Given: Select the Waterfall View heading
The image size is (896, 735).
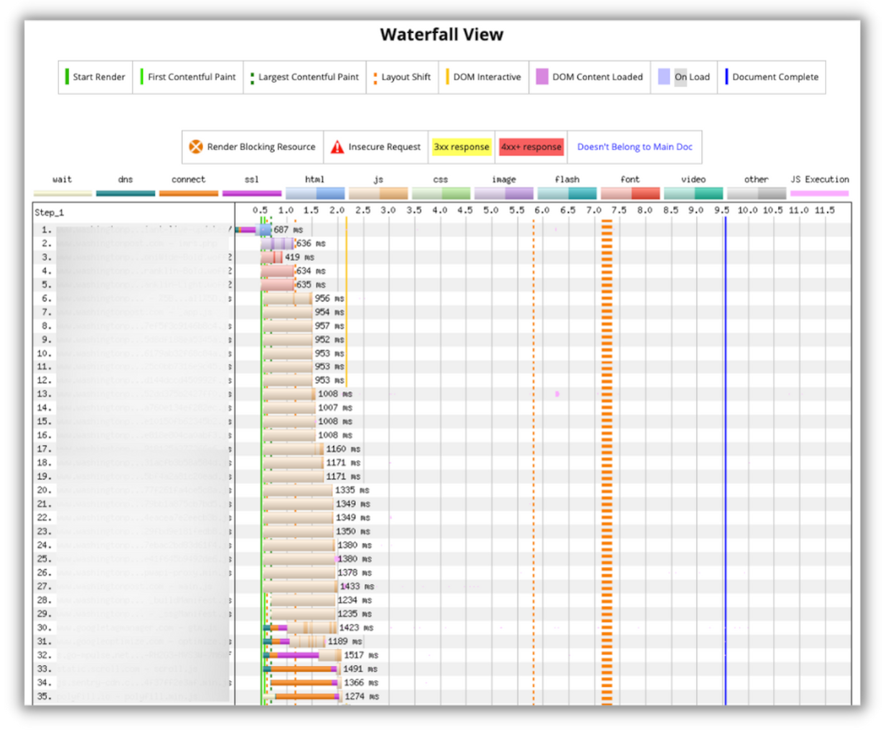Looking at the screenshot, I should tap(441, 35).
